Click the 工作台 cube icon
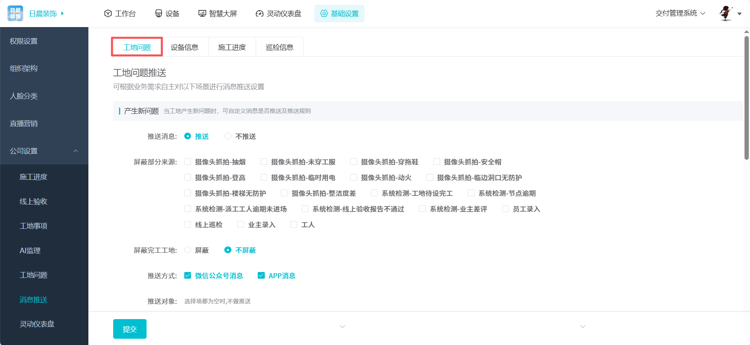The width and height of the screenshot is (750, 345). (108, 14)
